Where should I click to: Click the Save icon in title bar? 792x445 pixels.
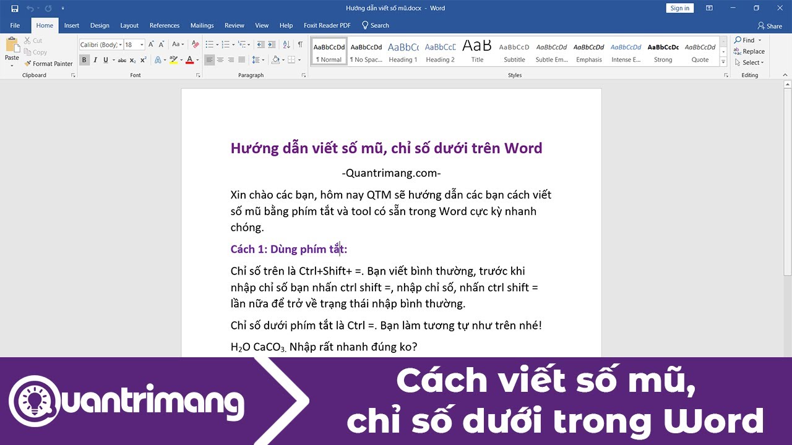(x=15, y=9)
